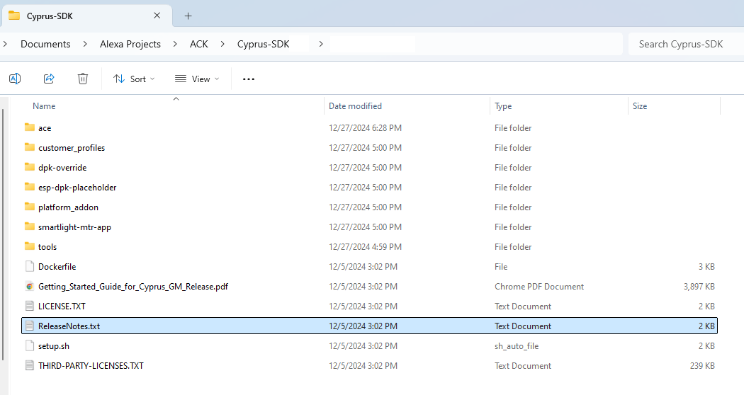Click the LICENSE.TXT text file icon

[x=30, y=306]
